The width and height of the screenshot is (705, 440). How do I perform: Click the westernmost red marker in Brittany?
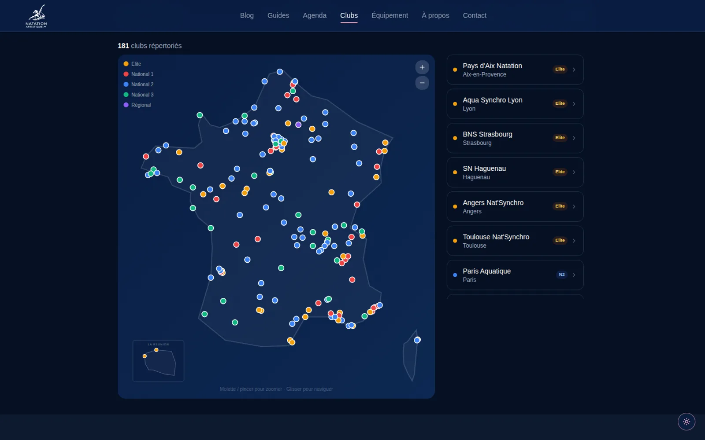pos(146,156)
